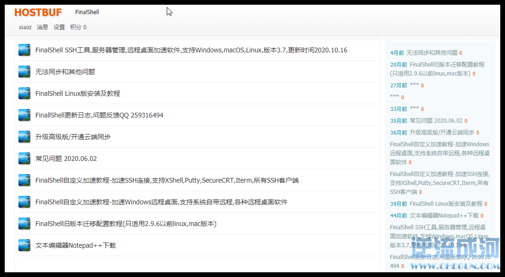This screenshot has width=505, height=277.
Task: Click sidebar entry FinalShell Linux版安装及教程 from 39月前
Action: tap(446, 204)
